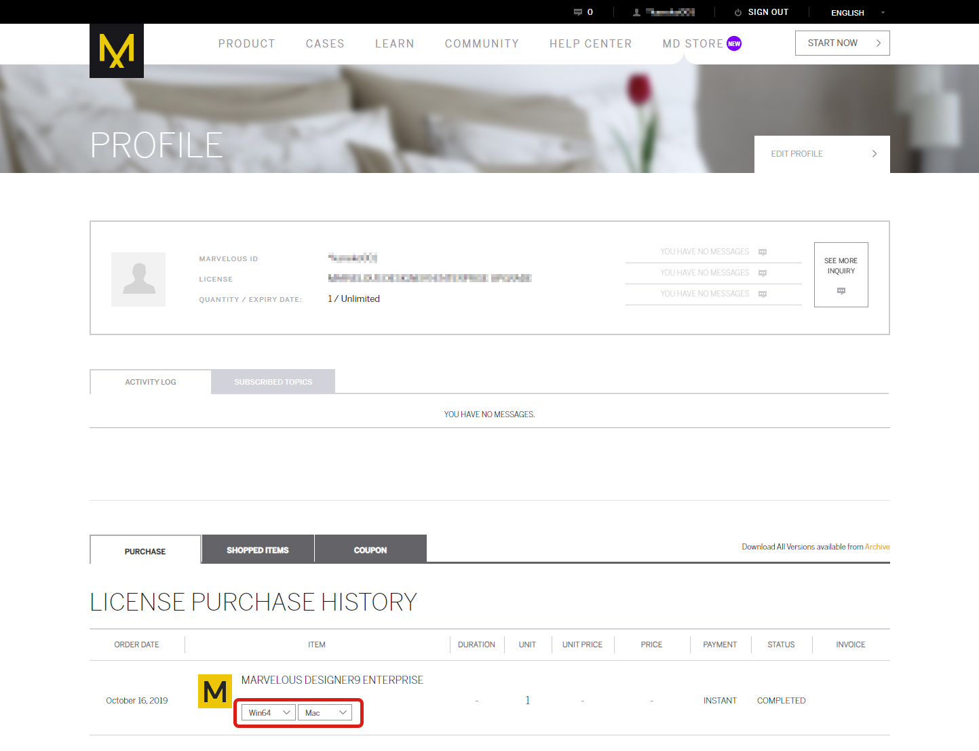
Task: Click the Order Date column header
Action: 137,644
